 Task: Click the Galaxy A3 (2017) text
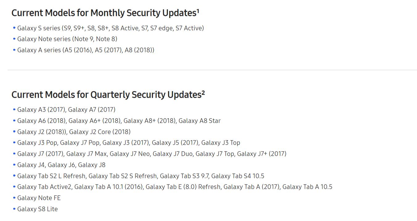click(x=41, y=110)
